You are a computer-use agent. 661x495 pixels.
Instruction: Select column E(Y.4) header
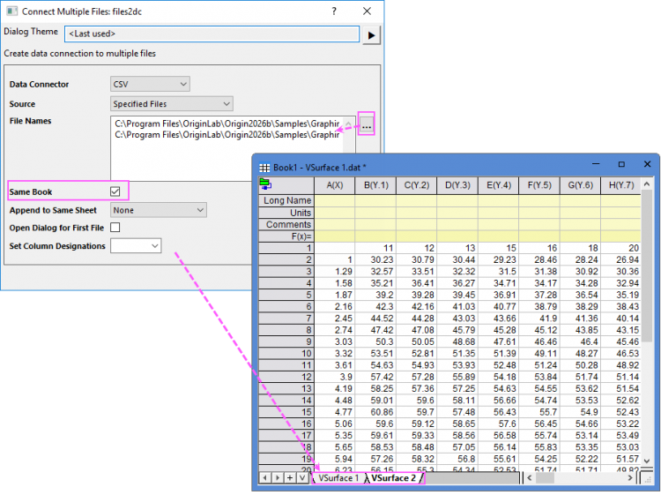coord(498,185)
